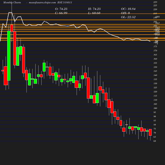Image resolution: width=165 pixels, height=165 pixels.
Task: Click the 120 price axis label
Action: pos(155,92)
